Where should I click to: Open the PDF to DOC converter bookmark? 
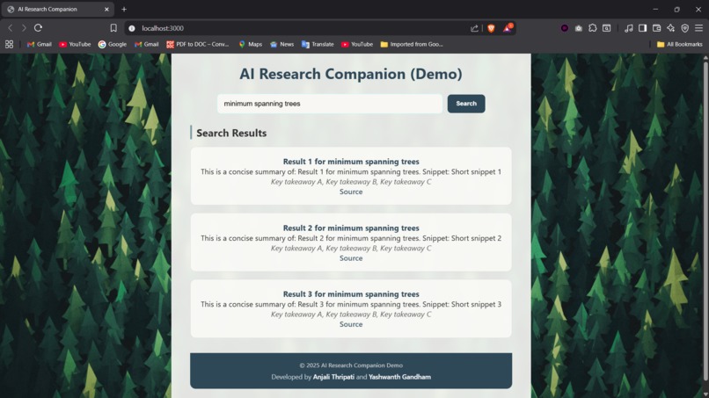point(198,44)
